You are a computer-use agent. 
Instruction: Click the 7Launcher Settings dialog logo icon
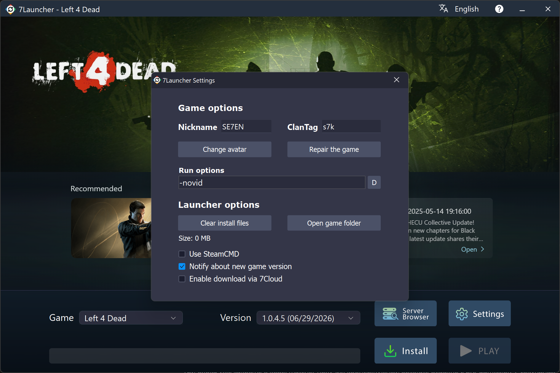click(157, 80)
